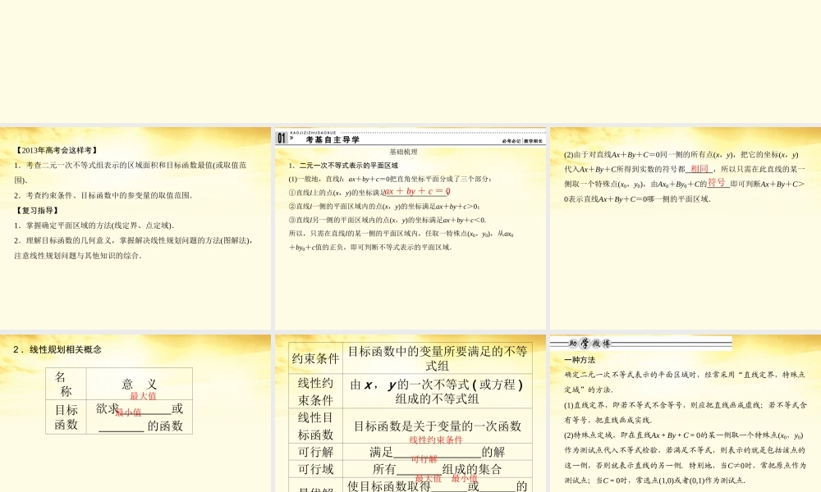Click the line ②直线l一侧的平面区域内的点
Image resolution: width=821 pixels, height=492 pixels.
click(x=384, y=206)
